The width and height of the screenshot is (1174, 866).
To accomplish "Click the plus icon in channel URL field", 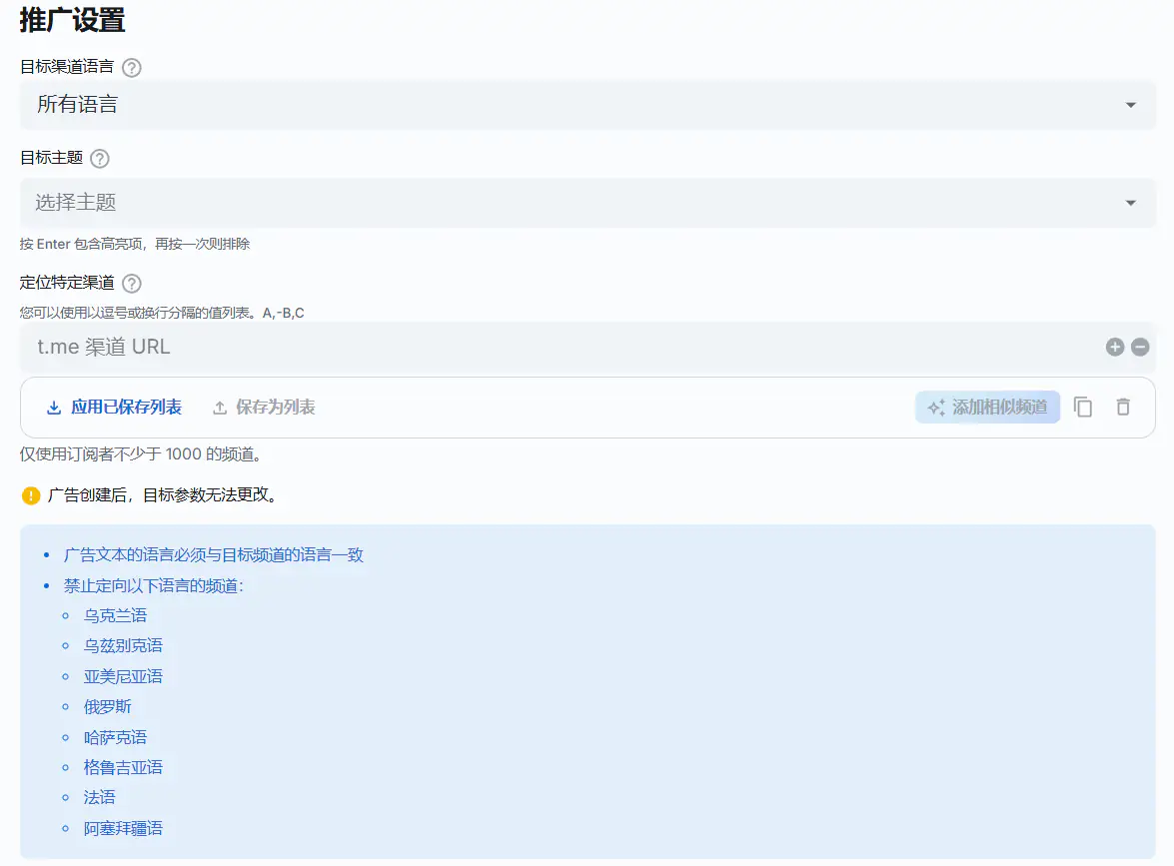I will pyautogui.click(x=1115, y=347).
